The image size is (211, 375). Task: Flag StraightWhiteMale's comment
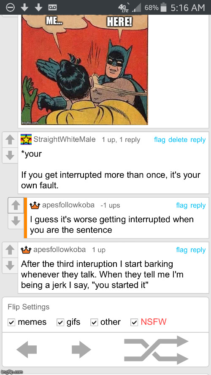pyautogui.click(x=160, y=140)
